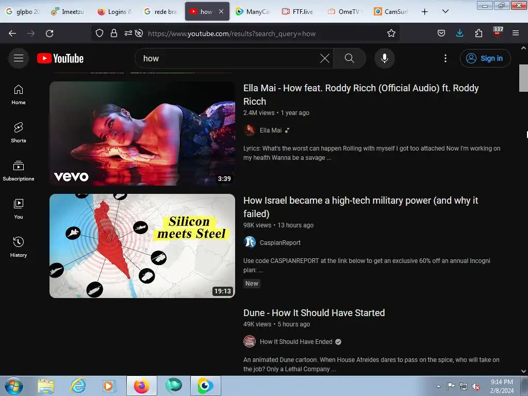Click the muted volume tray icon
Viewport: 528px width, 396px height.
pyautogui.click(x=475, y=386)
